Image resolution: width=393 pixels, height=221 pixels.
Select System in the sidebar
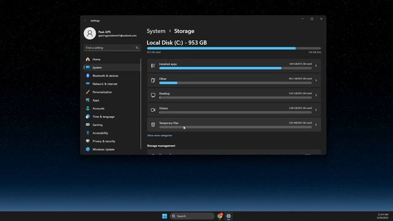point(112,68)
